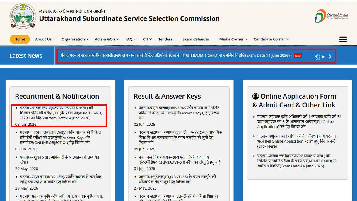357x201 pixels.
Task: Click the Result & Answer Keys heading
Action: tap(167, 96)
